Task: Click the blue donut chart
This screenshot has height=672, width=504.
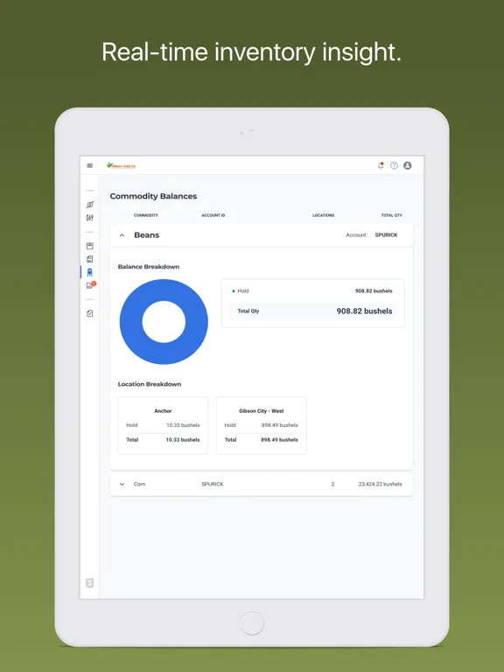Action: coord(164,322)
